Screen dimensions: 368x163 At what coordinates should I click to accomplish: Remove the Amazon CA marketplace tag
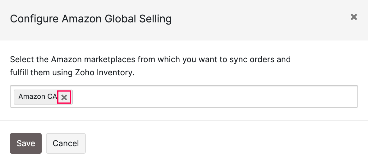click(64, 97)
